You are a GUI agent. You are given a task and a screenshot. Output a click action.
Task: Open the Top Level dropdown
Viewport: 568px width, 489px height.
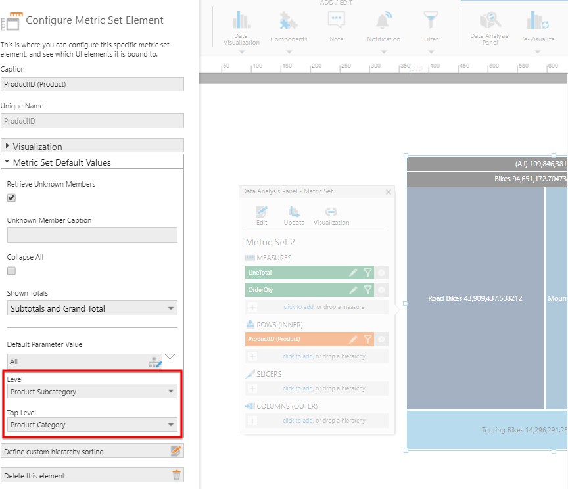(92, 425)
